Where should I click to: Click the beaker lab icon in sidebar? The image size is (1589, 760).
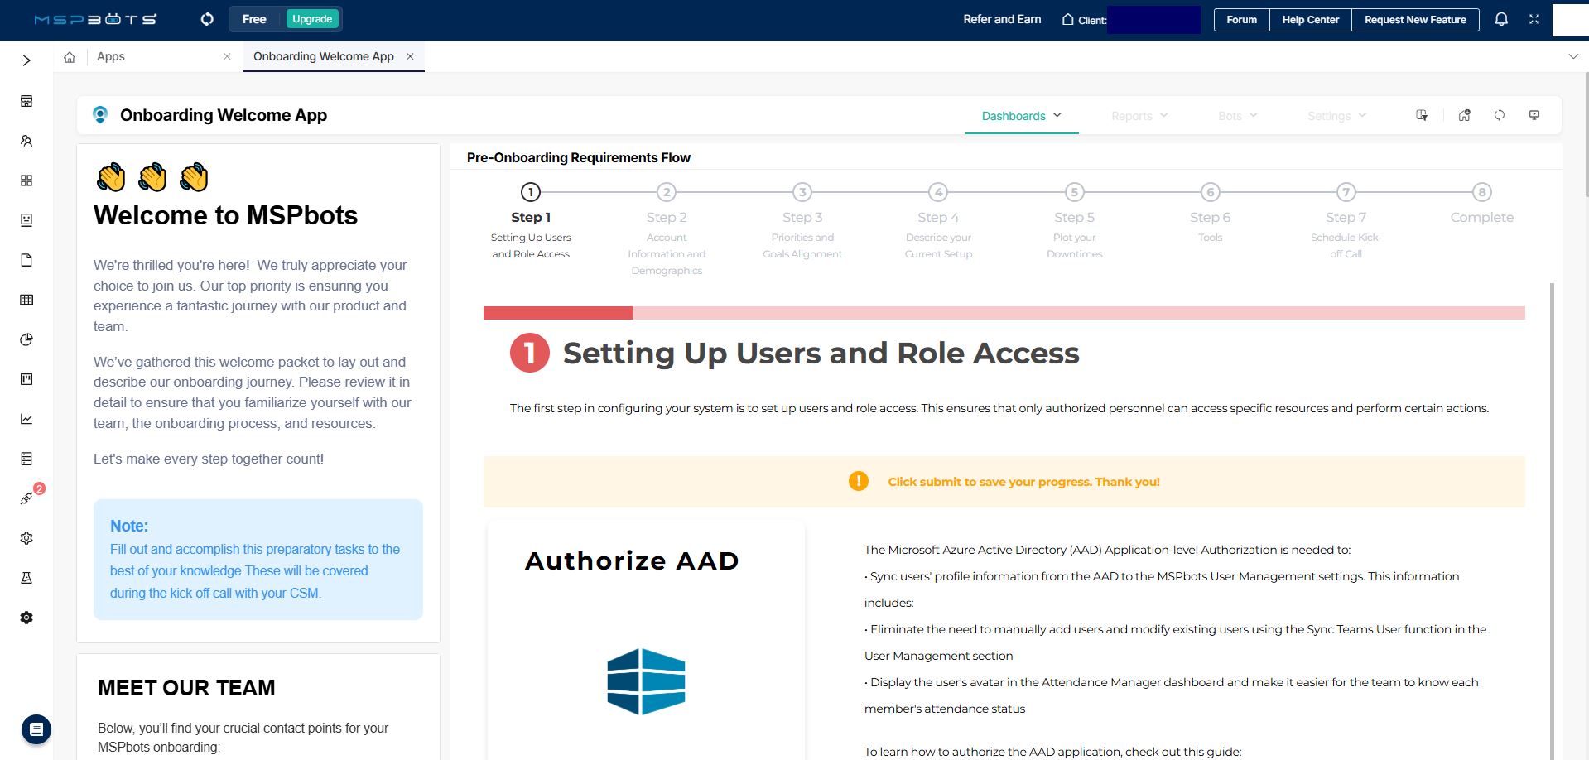click(x=26, y=577)
